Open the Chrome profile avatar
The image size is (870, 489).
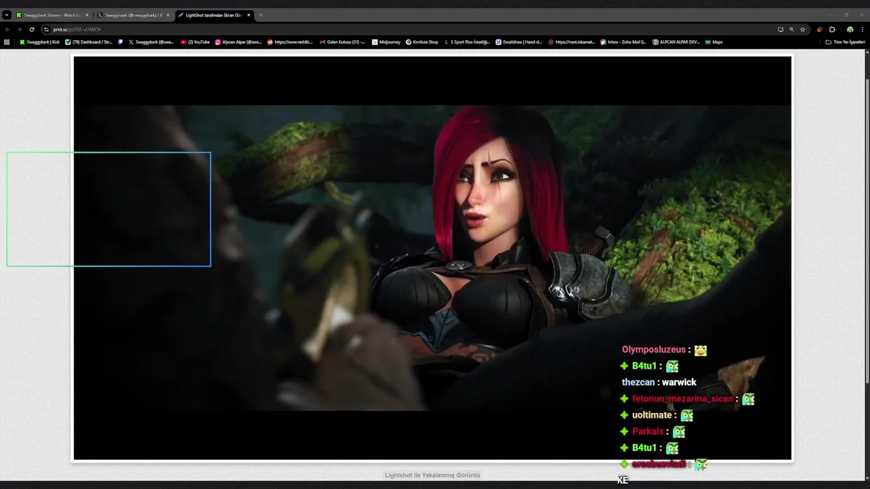[850, 29]
